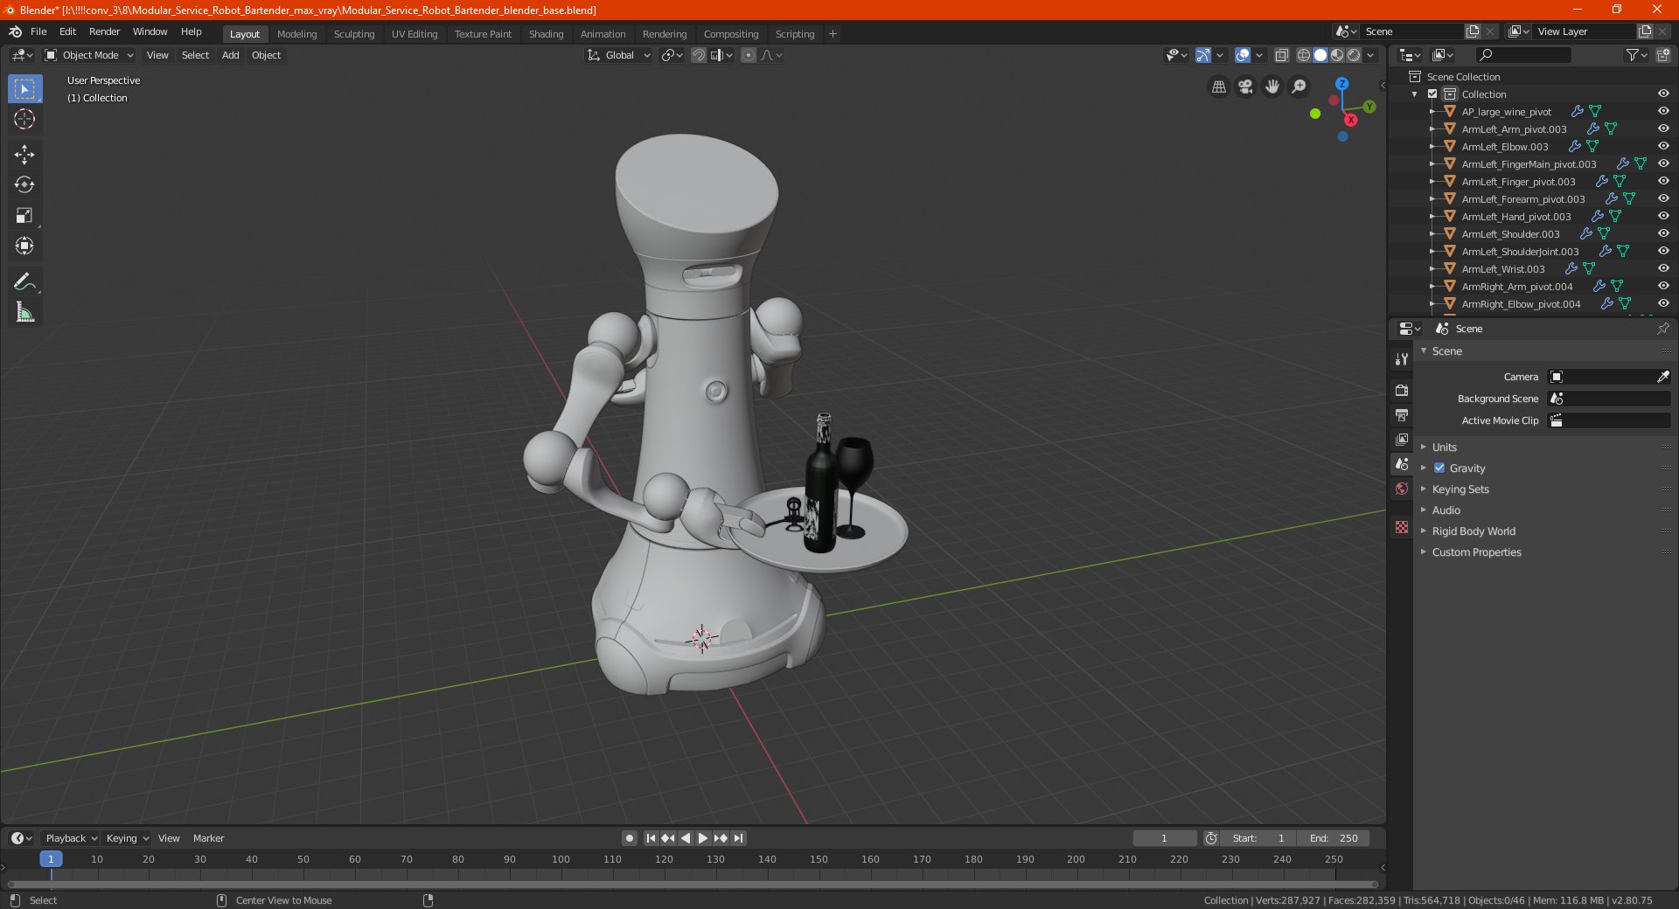
Task: Choose the Move tool
Action: click(24, 155)
